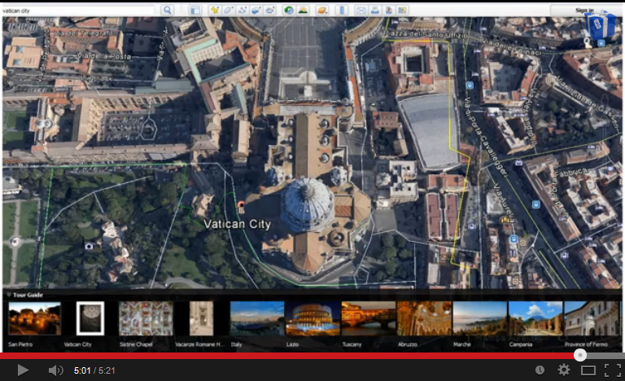Seek using the red progress bar handle
This screenshot has height=381, width=625.
click(x=580, y=355)
